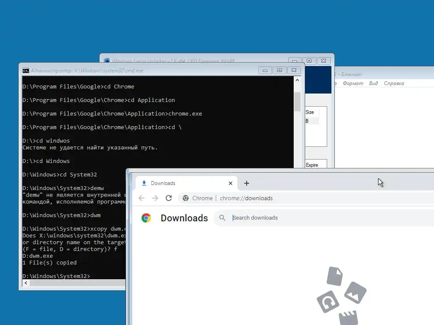Click cmd scrollbar up arrow
This screenshot has height=325, width=434.
[x=297, y=80]
